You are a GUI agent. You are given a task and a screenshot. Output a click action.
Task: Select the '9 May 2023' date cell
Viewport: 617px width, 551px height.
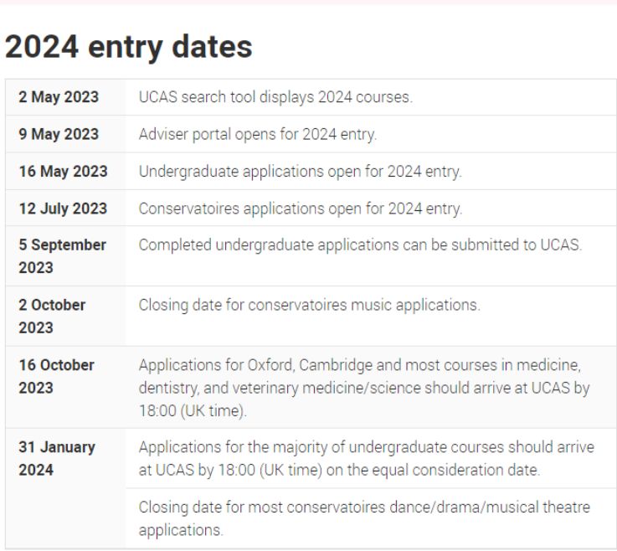click(x=65, y=134)
